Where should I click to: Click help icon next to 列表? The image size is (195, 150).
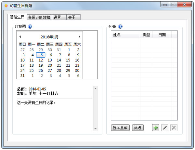(x=121, y=27)
